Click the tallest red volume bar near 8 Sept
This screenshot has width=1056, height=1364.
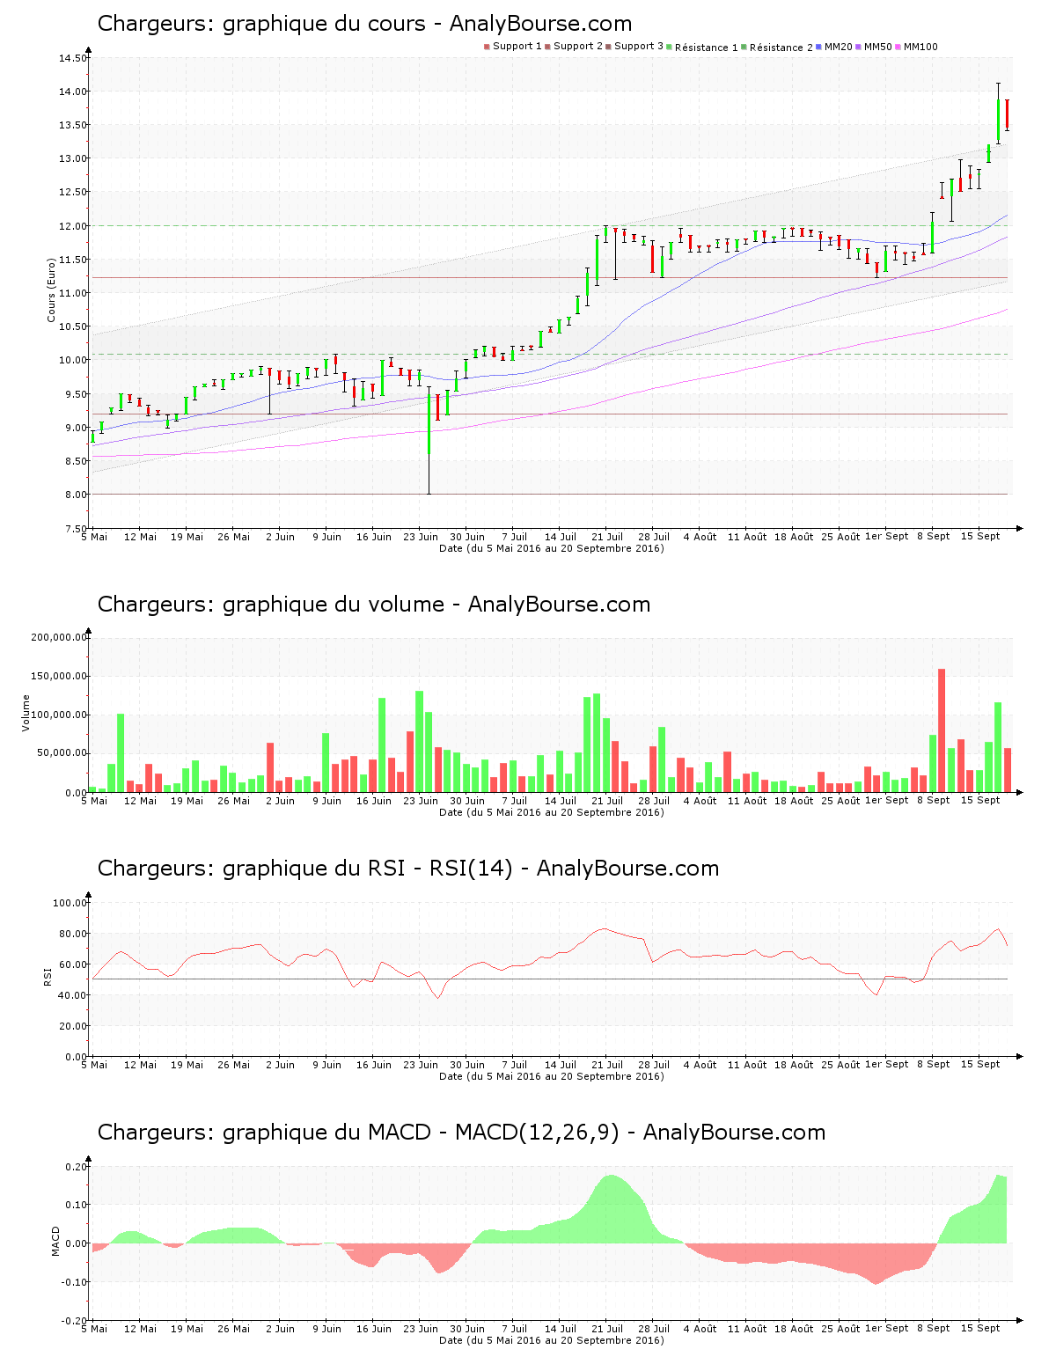[x=942, y=730]
